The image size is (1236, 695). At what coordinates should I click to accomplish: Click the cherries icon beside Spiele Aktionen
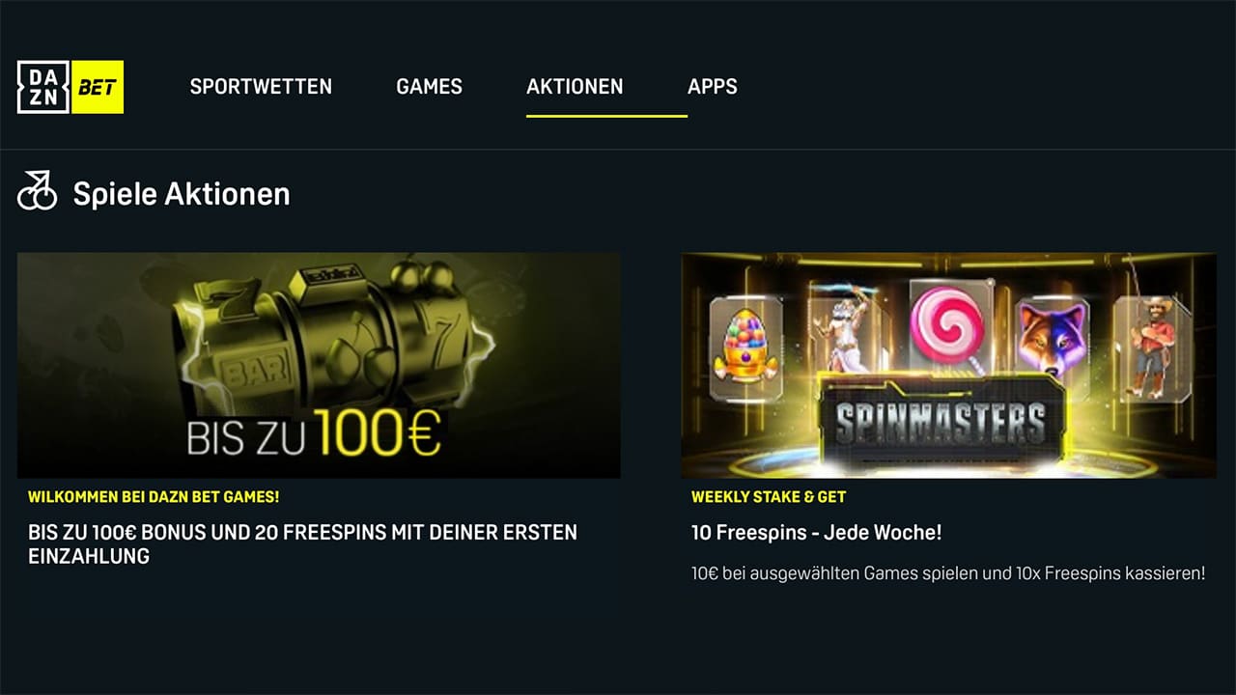[38, 191]
